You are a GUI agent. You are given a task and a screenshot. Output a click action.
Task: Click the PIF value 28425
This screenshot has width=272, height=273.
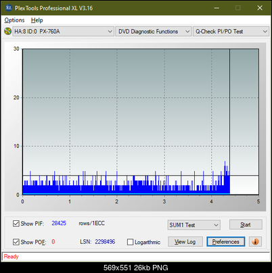(59, 223)
